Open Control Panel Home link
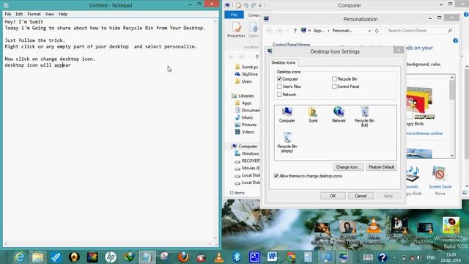This screenshot has height=264, width=469. [291, 45]
